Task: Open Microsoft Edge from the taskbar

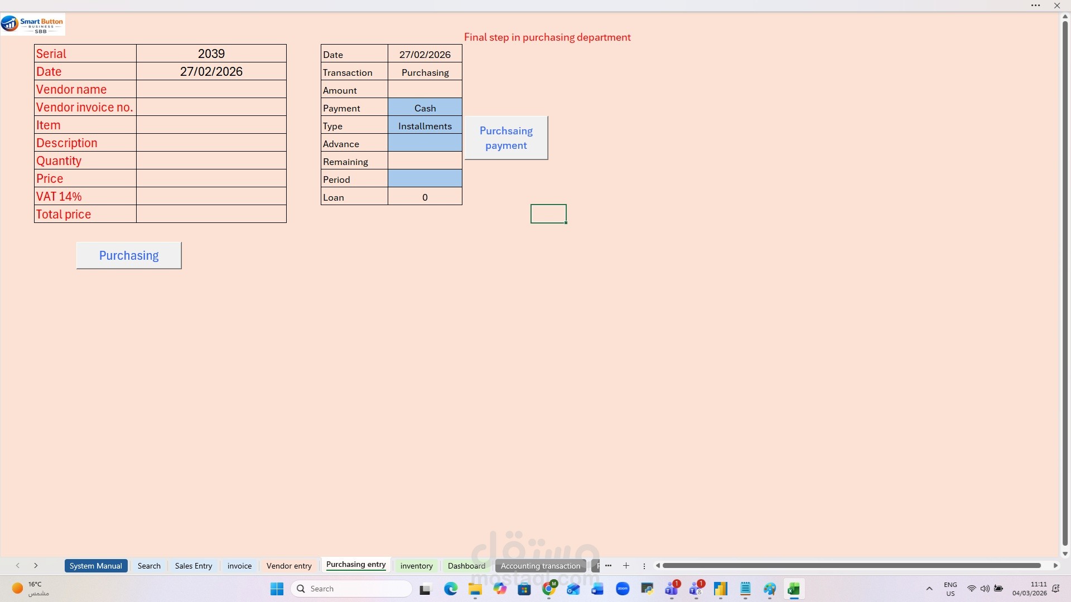Action: coord(451,589)
